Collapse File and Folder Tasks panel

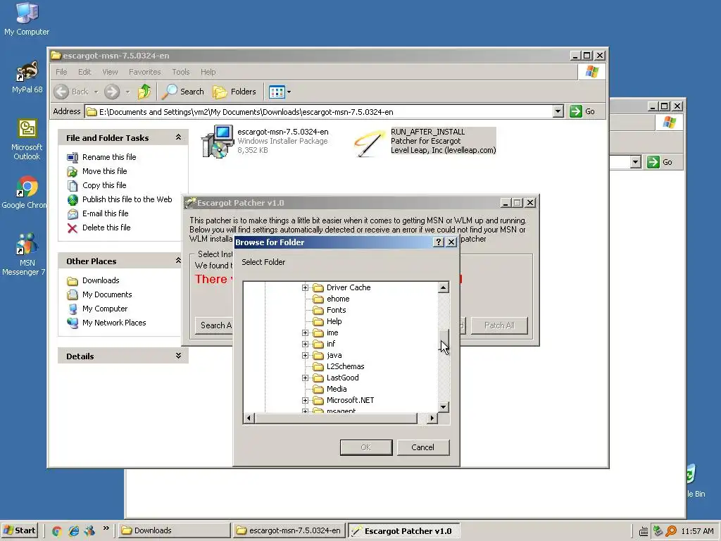click(178, 137)
